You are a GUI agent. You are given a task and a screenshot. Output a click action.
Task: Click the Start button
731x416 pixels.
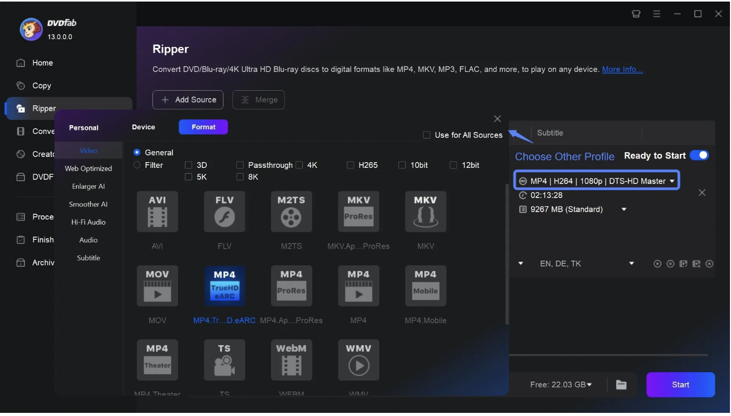pyautogui.click(x=680, y=385)
